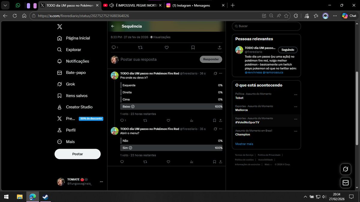Toggle the Seguindo follow button

[x=288, y=50]
